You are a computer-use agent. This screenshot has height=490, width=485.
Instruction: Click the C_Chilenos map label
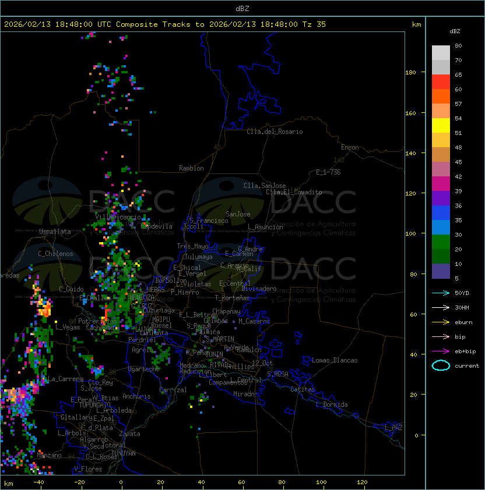(x=55, y=254)
